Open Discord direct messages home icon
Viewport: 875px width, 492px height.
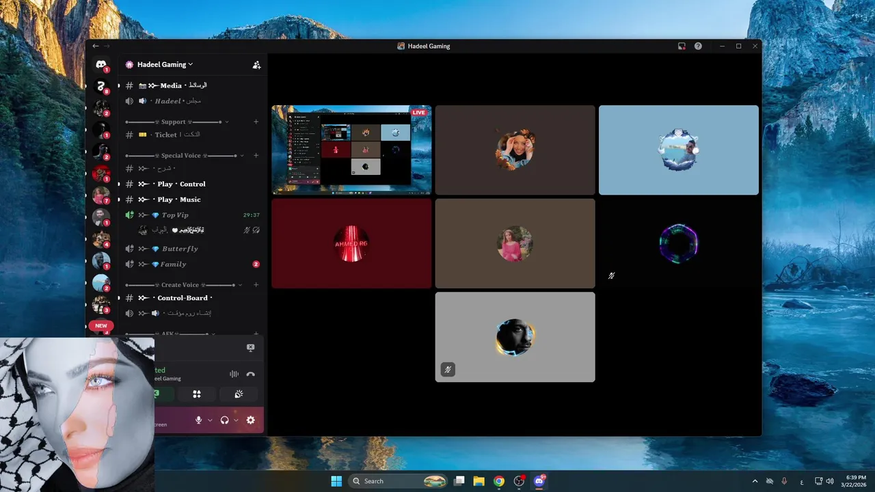[x=101, y=65]
